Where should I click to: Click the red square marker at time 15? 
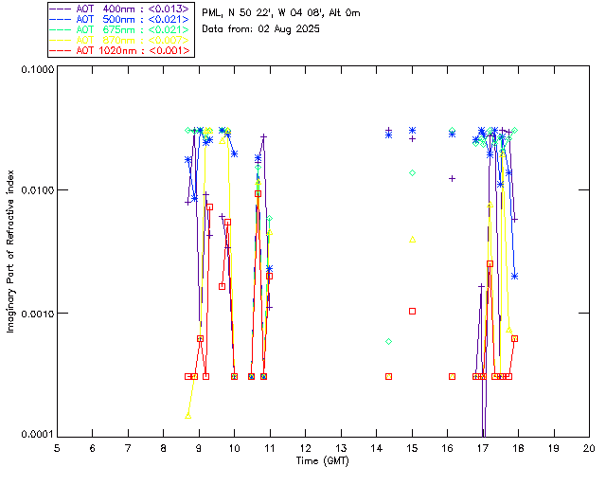point(412,311)
